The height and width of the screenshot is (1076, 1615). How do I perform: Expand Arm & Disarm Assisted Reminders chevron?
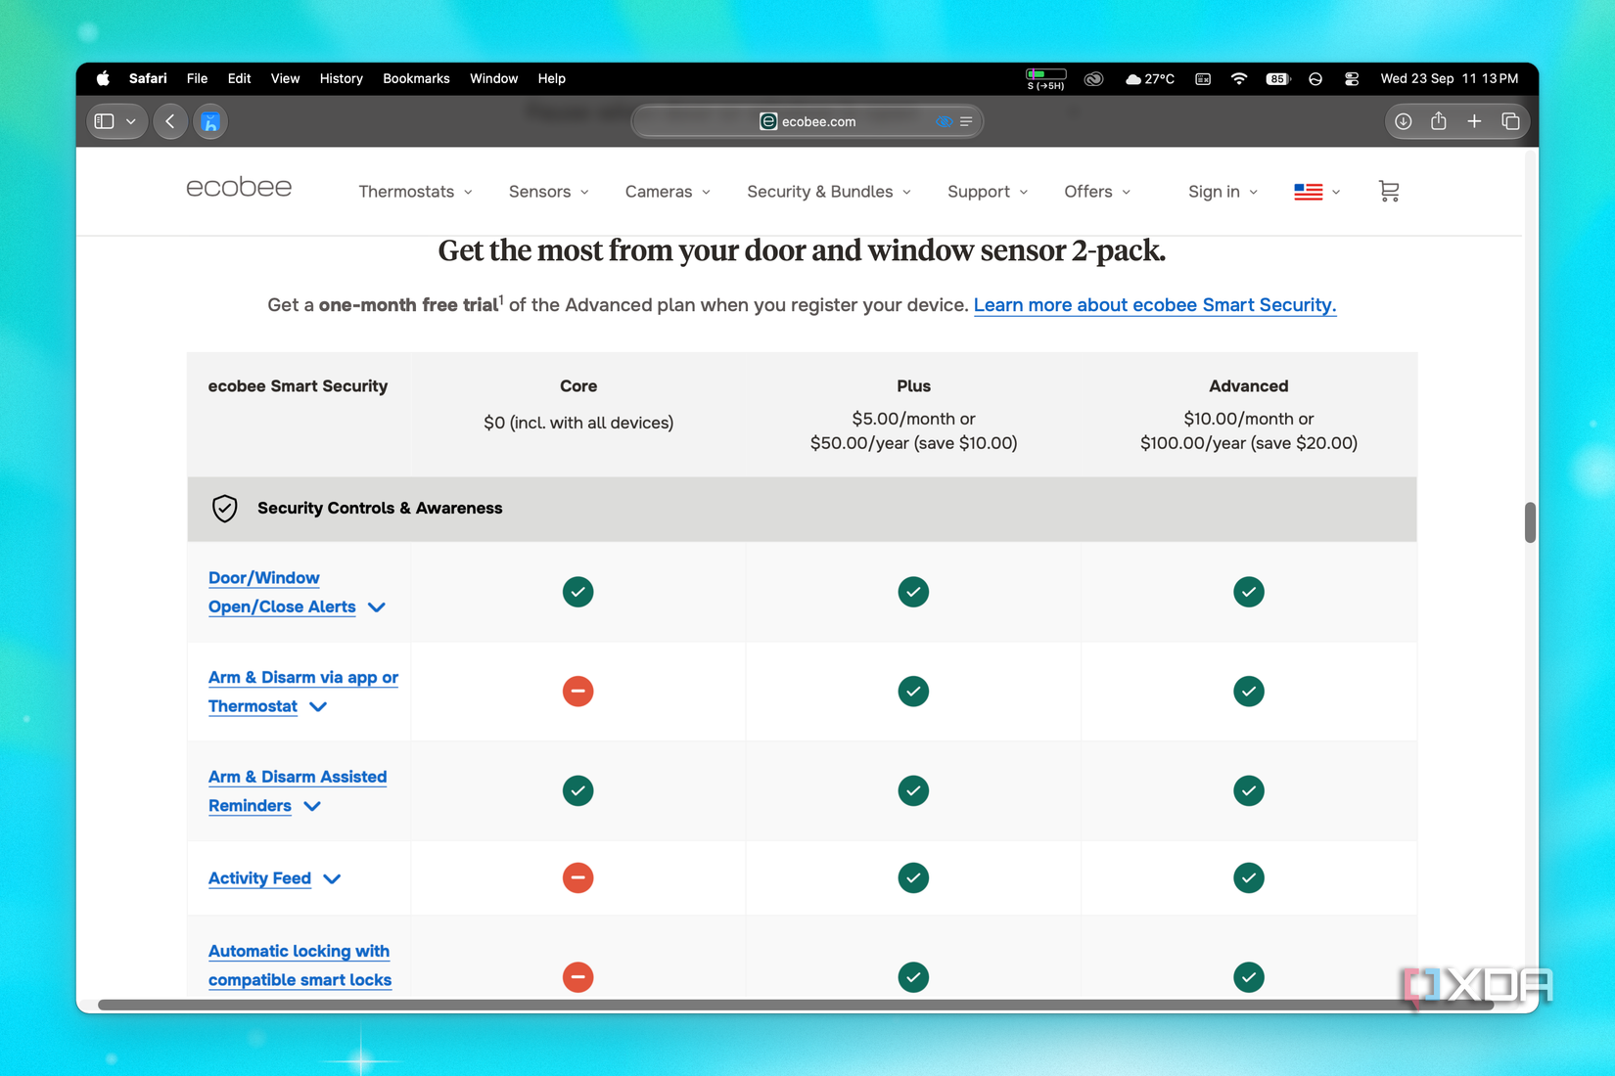pos(312,806)
